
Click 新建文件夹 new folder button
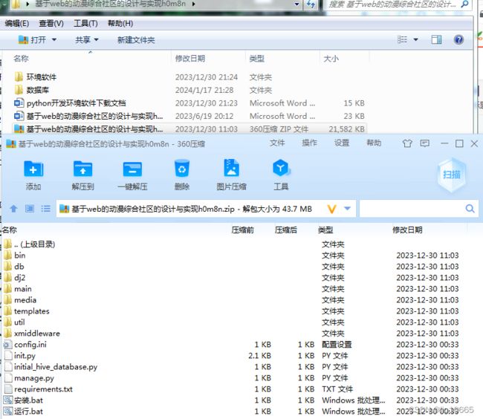(136, 40)
